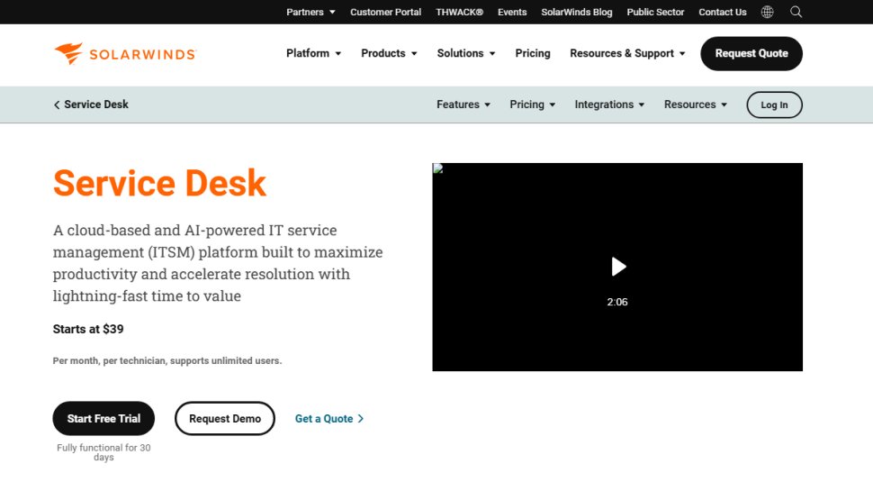The height and width of the screenshot is (491, 873).
Task: Click the broken image icon on video
Action: pos(438,168)
